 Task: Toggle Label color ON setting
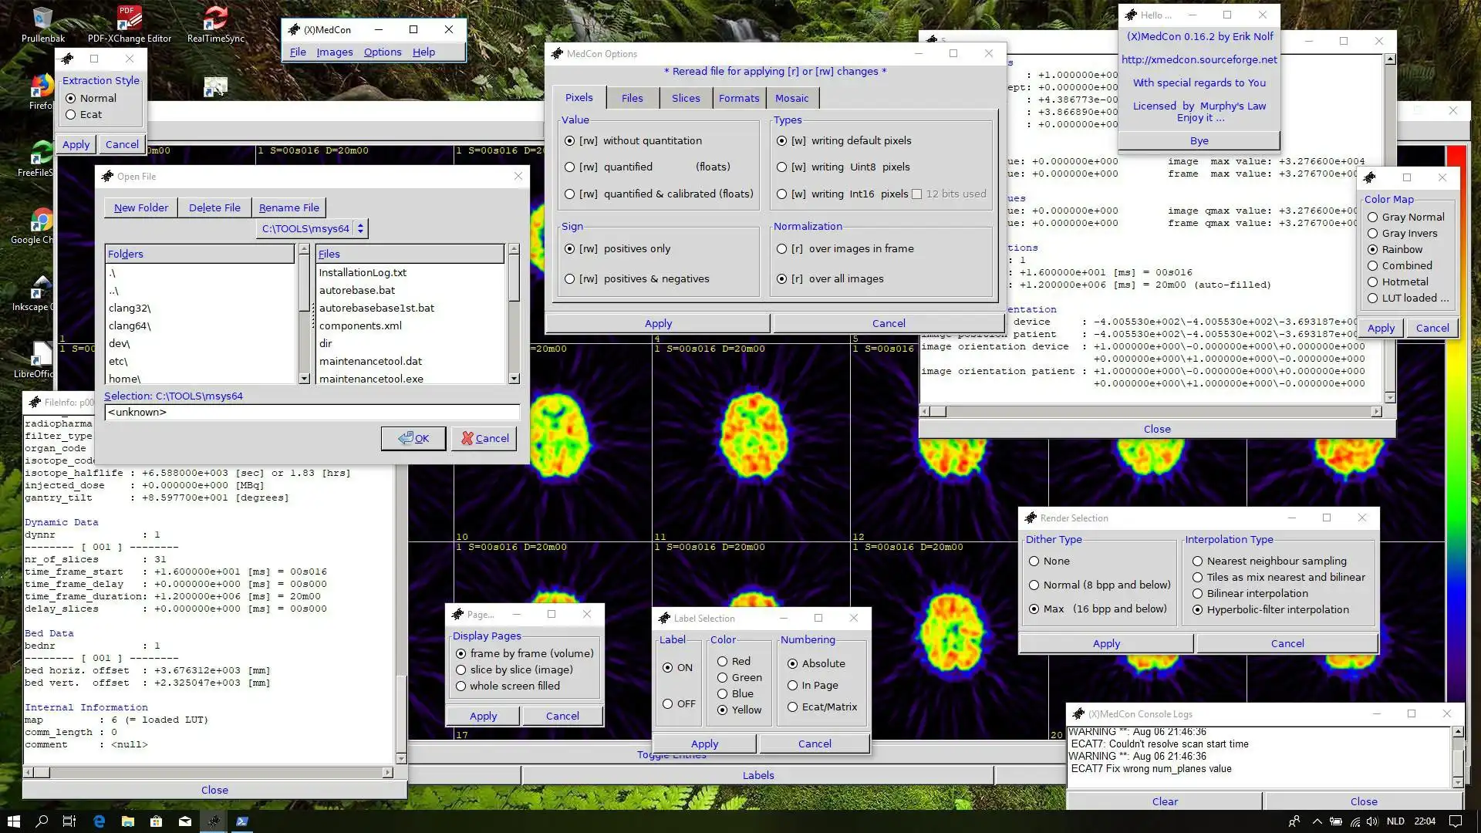click(667, 667)
